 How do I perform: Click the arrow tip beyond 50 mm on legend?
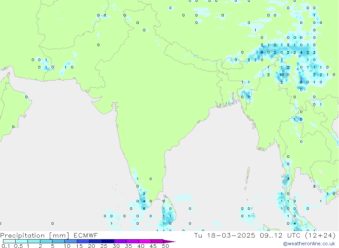pos(170,241)
